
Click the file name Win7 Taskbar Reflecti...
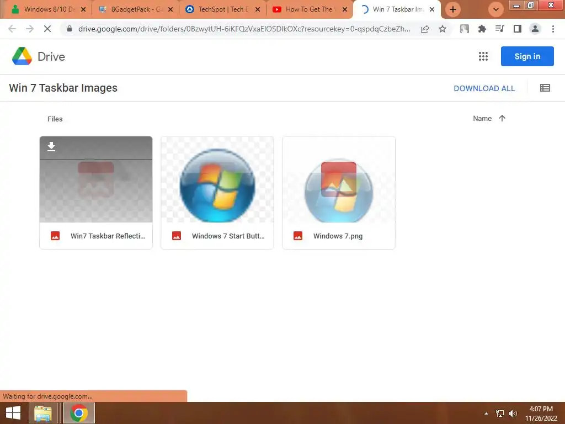[108, 236]
